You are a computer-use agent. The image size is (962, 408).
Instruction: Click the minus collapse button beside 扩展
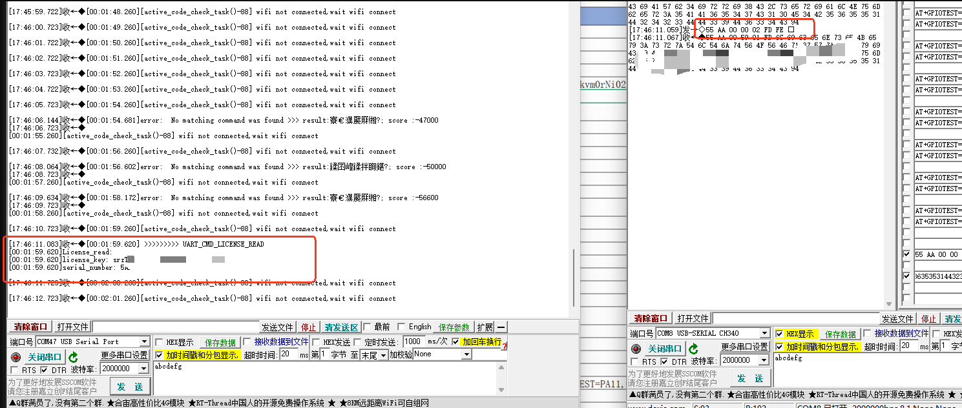point(501,327)
